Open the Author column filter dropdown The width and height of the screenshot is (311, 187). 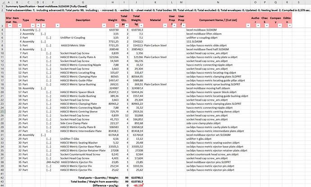click(258, 26)
